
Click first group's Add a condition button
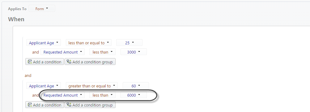pyautogui.click(x=45, y=62)
